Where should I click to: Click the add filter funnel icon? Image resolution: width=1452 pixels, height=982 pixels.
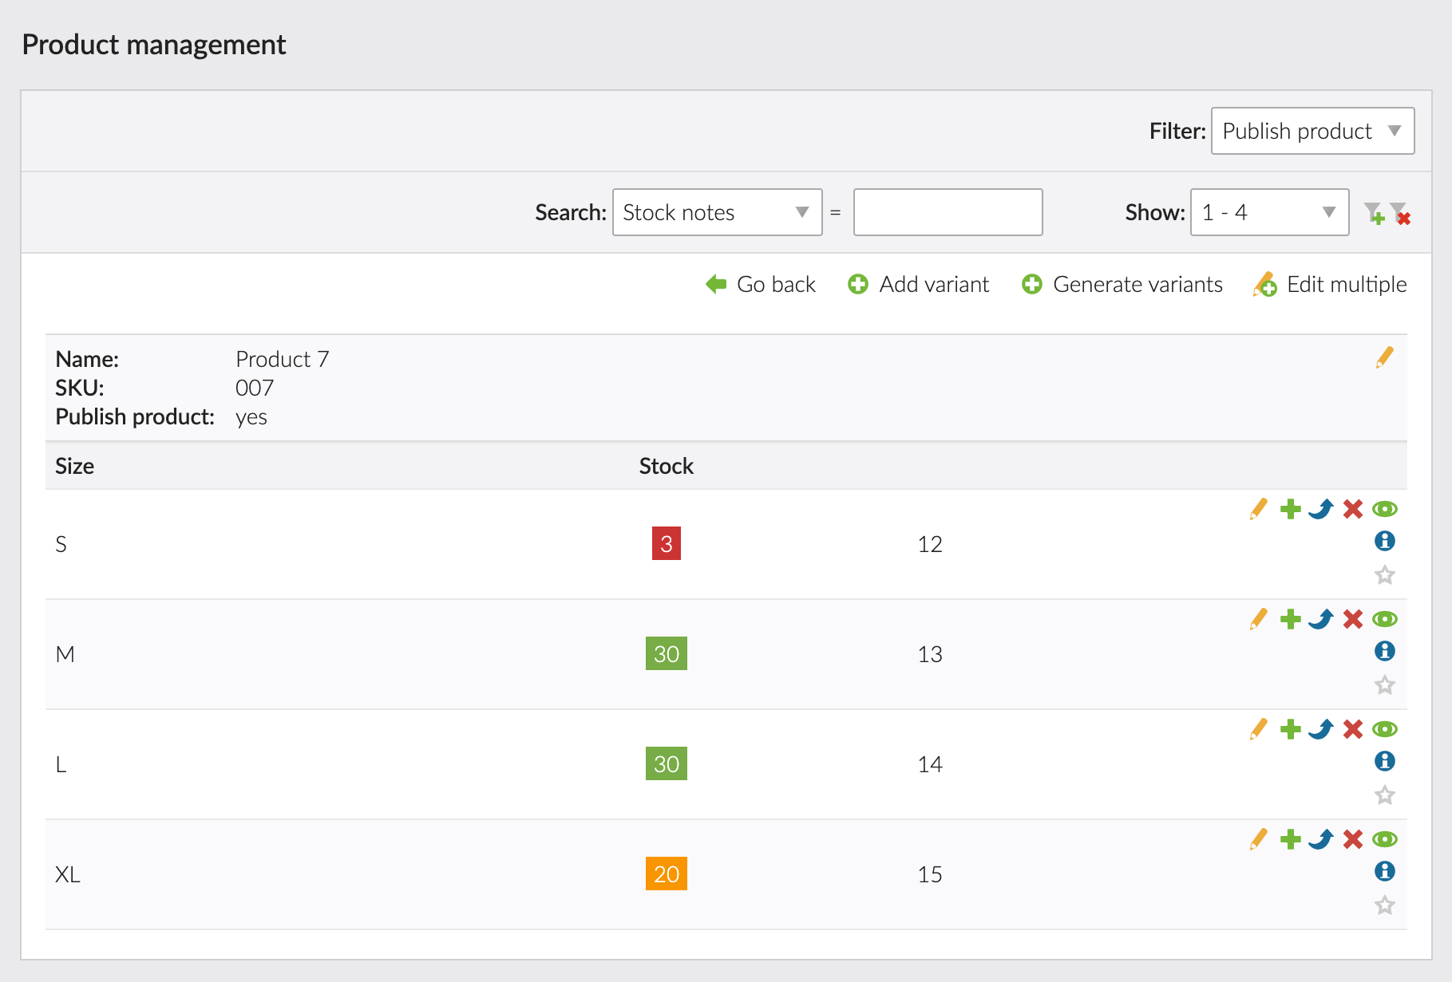click(1374, 213)
